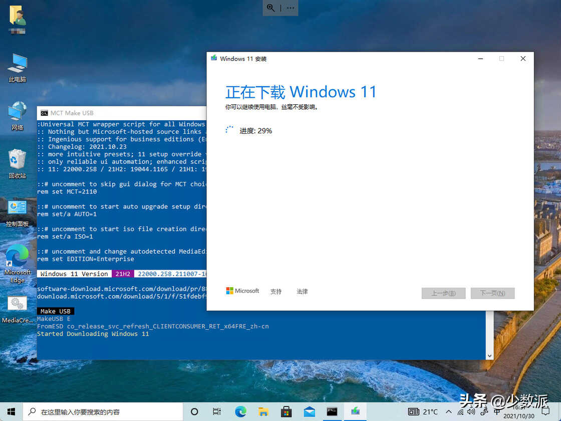The width and height of the screenshot is (561, 421).
Task: Open the notification center icon
Action: coord(545,412)
